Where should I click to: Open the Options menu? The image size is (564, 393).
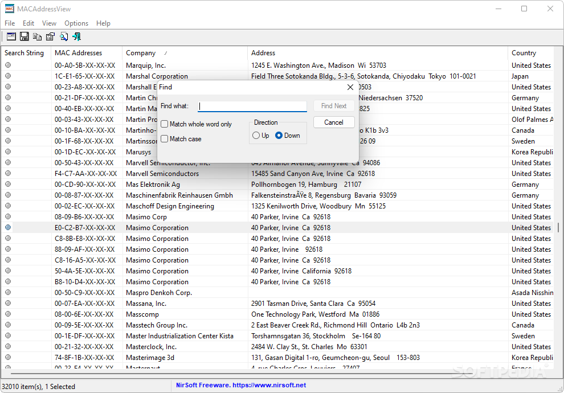pyautogui.click(x=76, y=23)
